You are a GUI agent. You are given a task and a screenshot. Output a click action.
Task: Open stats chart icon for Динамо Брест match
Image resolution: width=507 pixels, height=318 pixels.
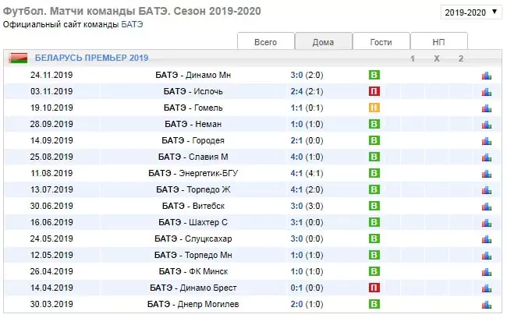pos(486,288)
